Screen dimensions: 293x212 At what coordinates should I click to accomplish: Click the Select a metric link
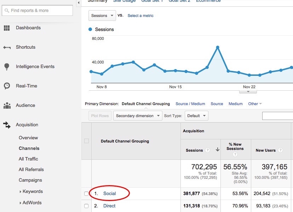[x=140, y=16]
